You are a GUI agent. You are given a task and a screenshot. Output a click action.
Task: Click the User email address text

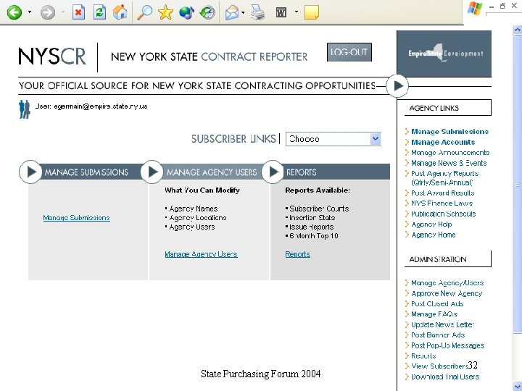(101, 106)
